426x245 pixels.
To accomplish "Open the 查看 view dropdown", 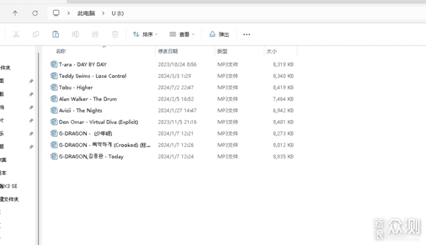I will point(182,34).
